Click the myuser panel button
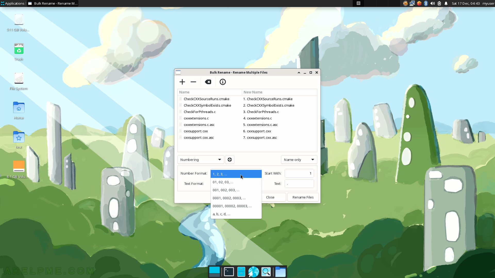The height and width of the screenshot is (278, 495). point(488,3)
